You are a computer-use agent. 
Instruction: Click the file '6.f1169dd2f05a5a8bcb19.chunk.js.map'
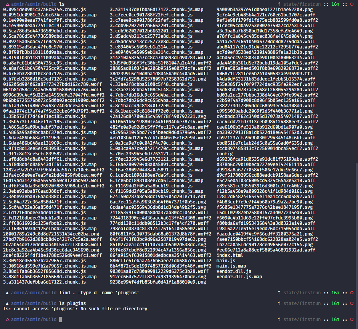(156, 191)
